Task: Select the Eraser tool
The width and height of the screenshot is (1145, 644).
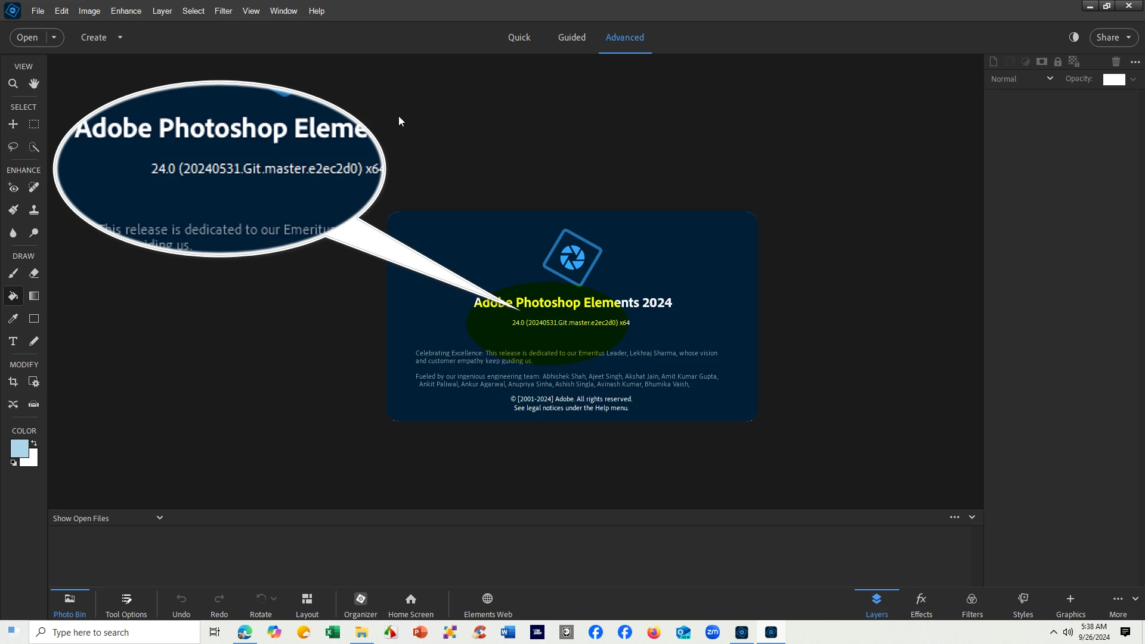Action: pyautogui.click(x=34, y=273)
